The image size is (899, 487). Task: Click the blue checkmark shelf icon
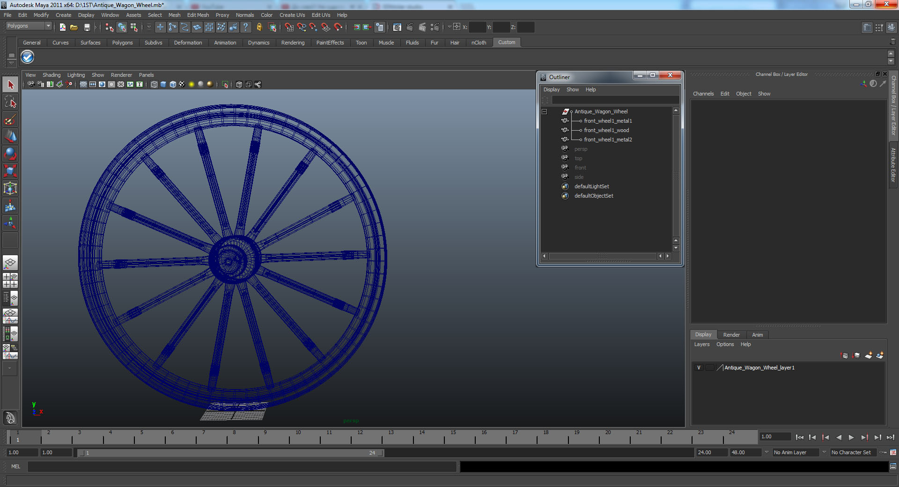click(28, 57)
